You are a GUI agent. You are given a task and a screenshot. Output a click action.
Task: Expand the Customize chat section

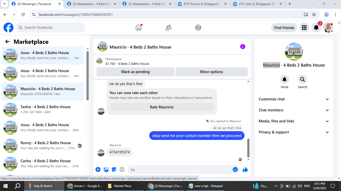pos(294,99)
